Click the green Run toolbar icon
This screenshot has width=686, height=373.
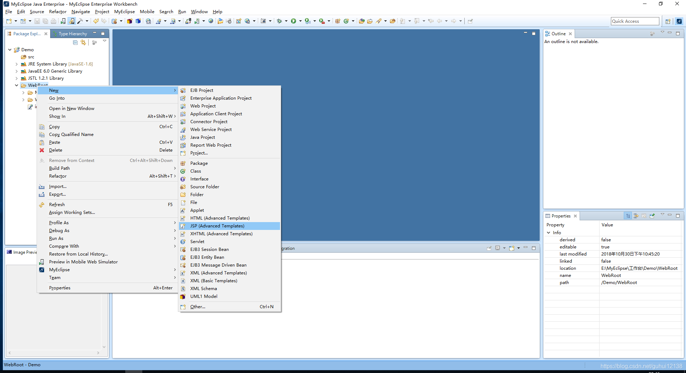[x=294, y=21]
